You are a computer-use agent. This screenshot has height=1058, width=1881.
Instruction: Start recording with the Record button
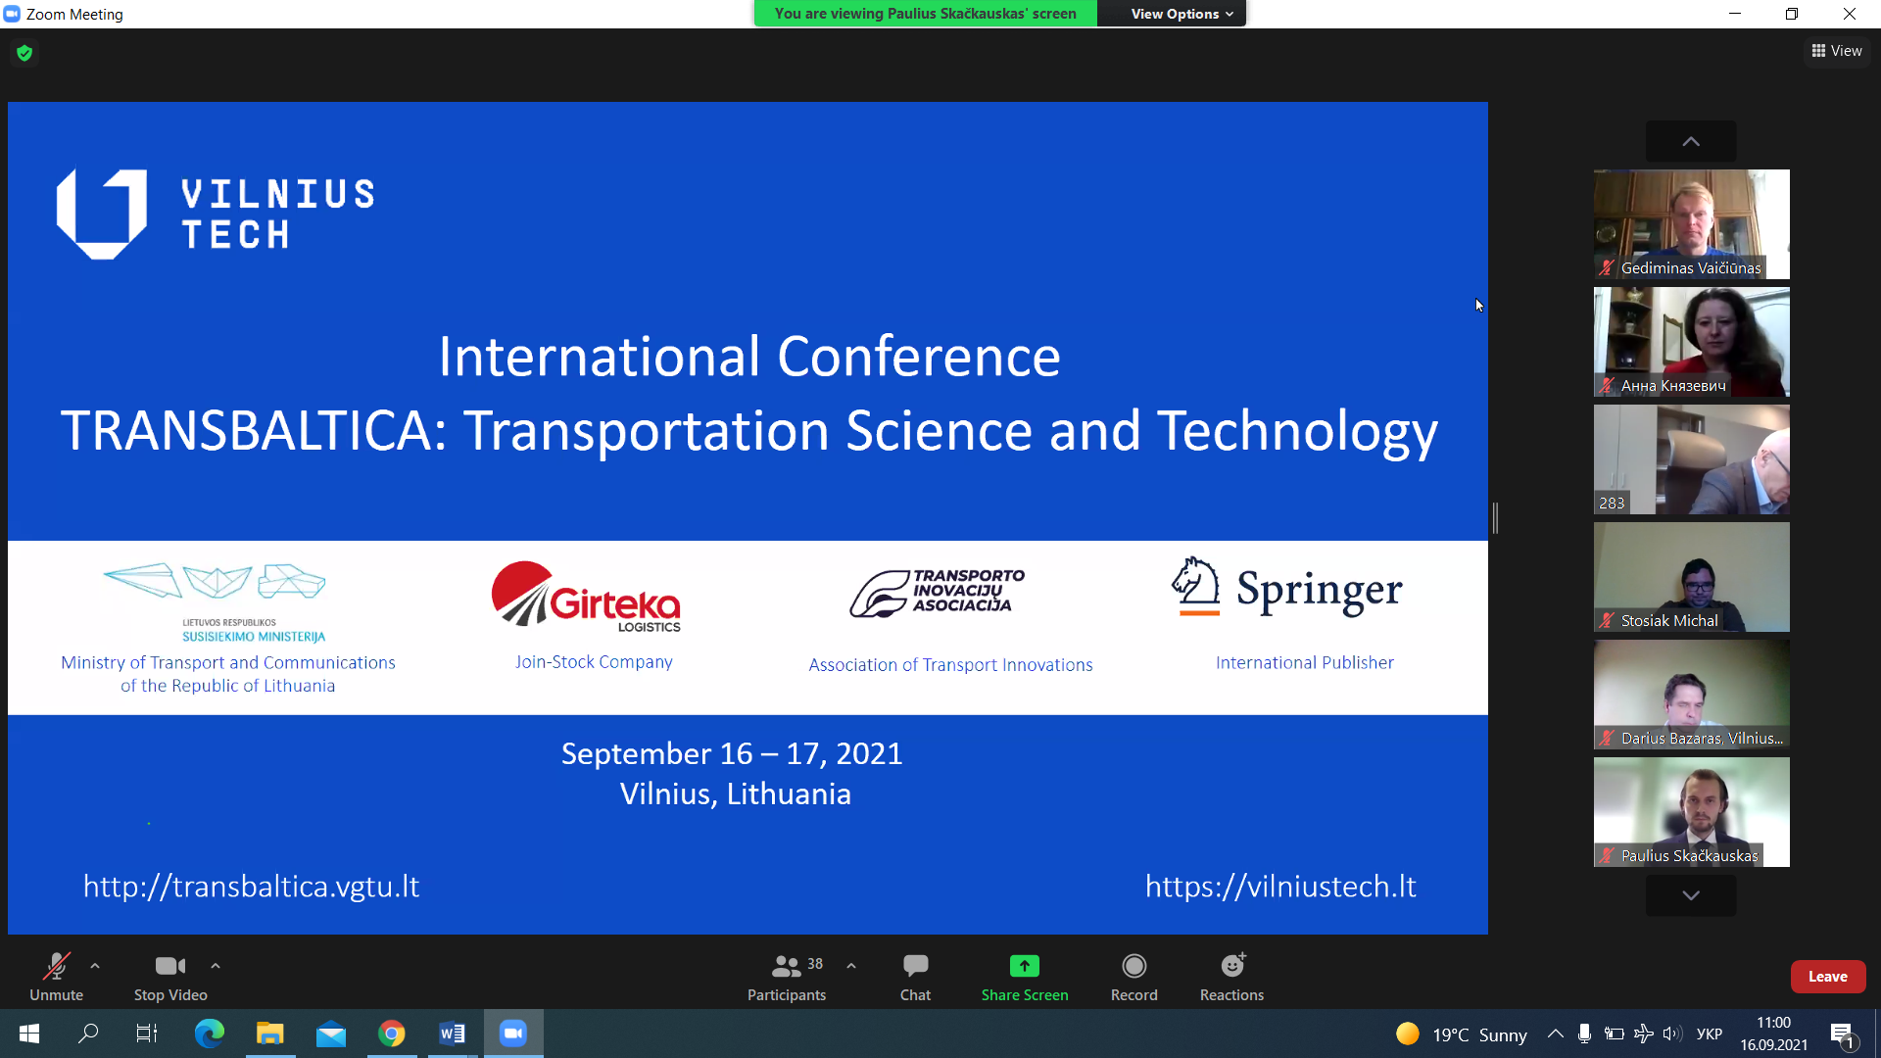[x=1134, y=977]
